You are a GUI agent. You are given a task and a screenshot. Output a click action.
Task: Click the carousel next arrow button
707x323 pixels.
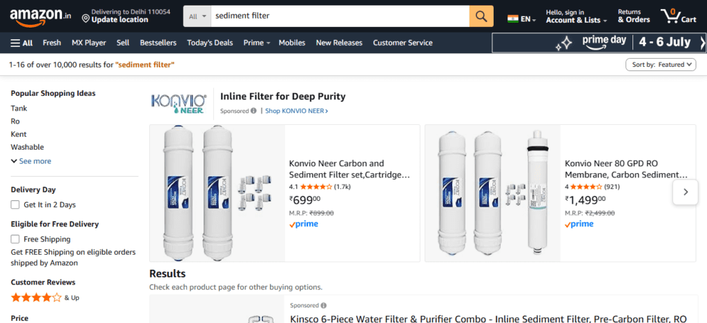tap(686, 192)
